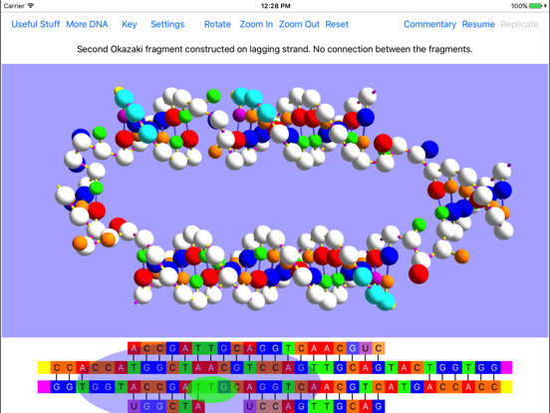Zoom In on the molecule
The image size is (550, 413).
(256, 24)
